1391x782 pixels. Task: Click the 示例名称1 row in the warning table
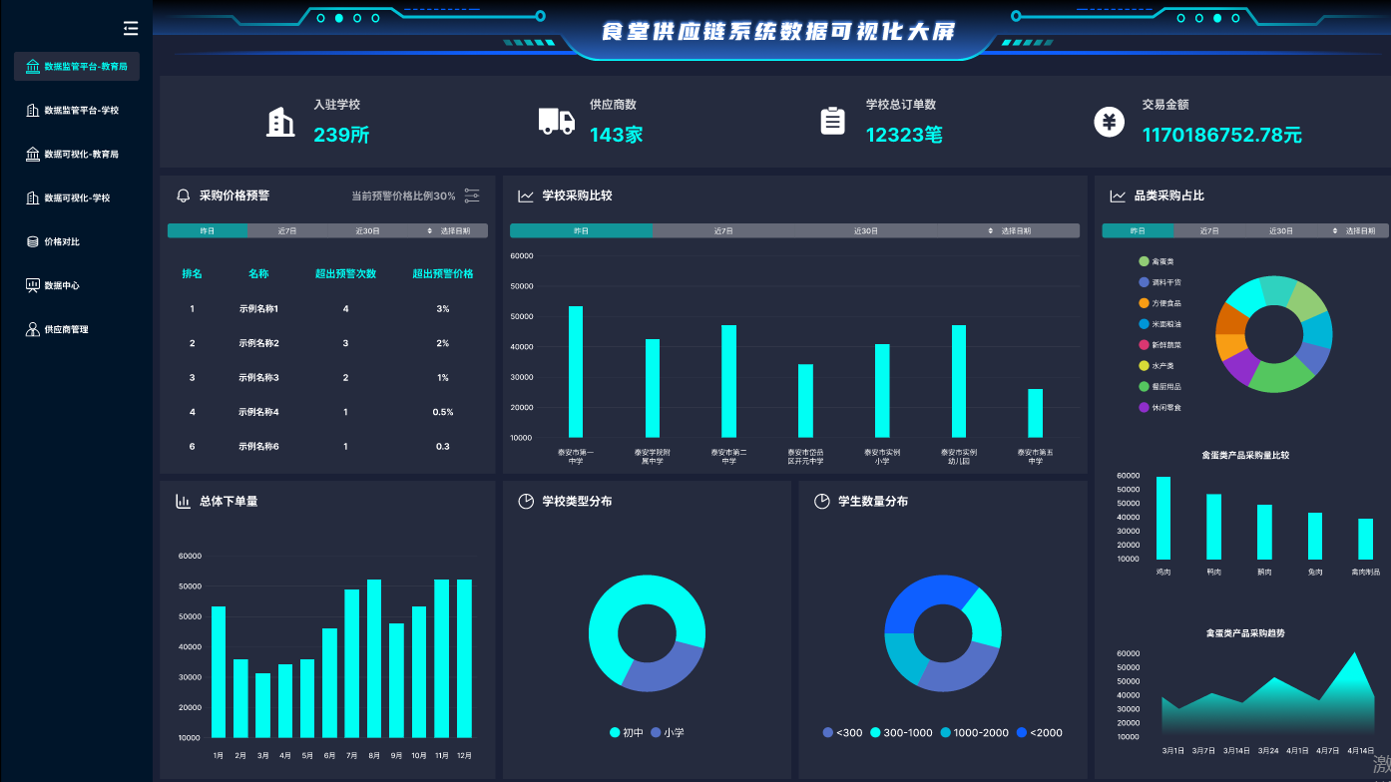(x=258, y=309)
